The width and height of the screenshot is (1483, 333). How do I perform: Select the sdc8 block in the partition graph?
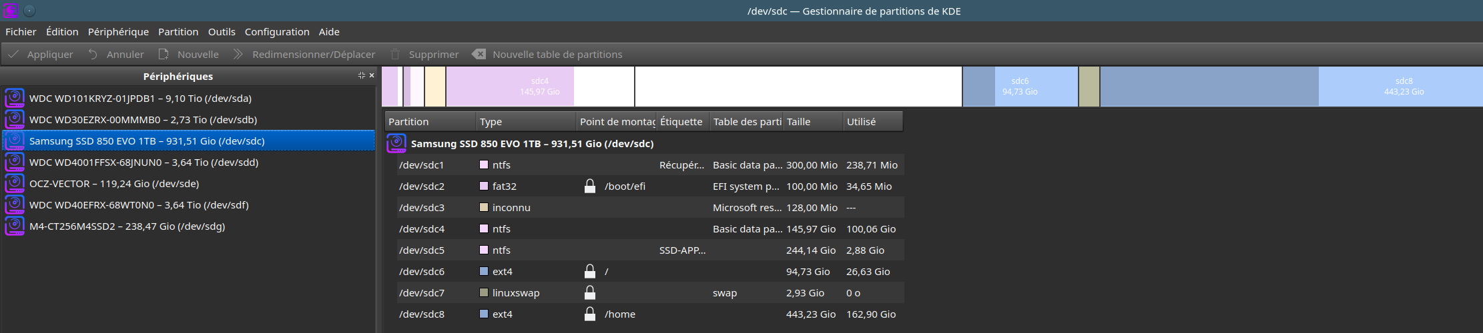point(1291,87)
